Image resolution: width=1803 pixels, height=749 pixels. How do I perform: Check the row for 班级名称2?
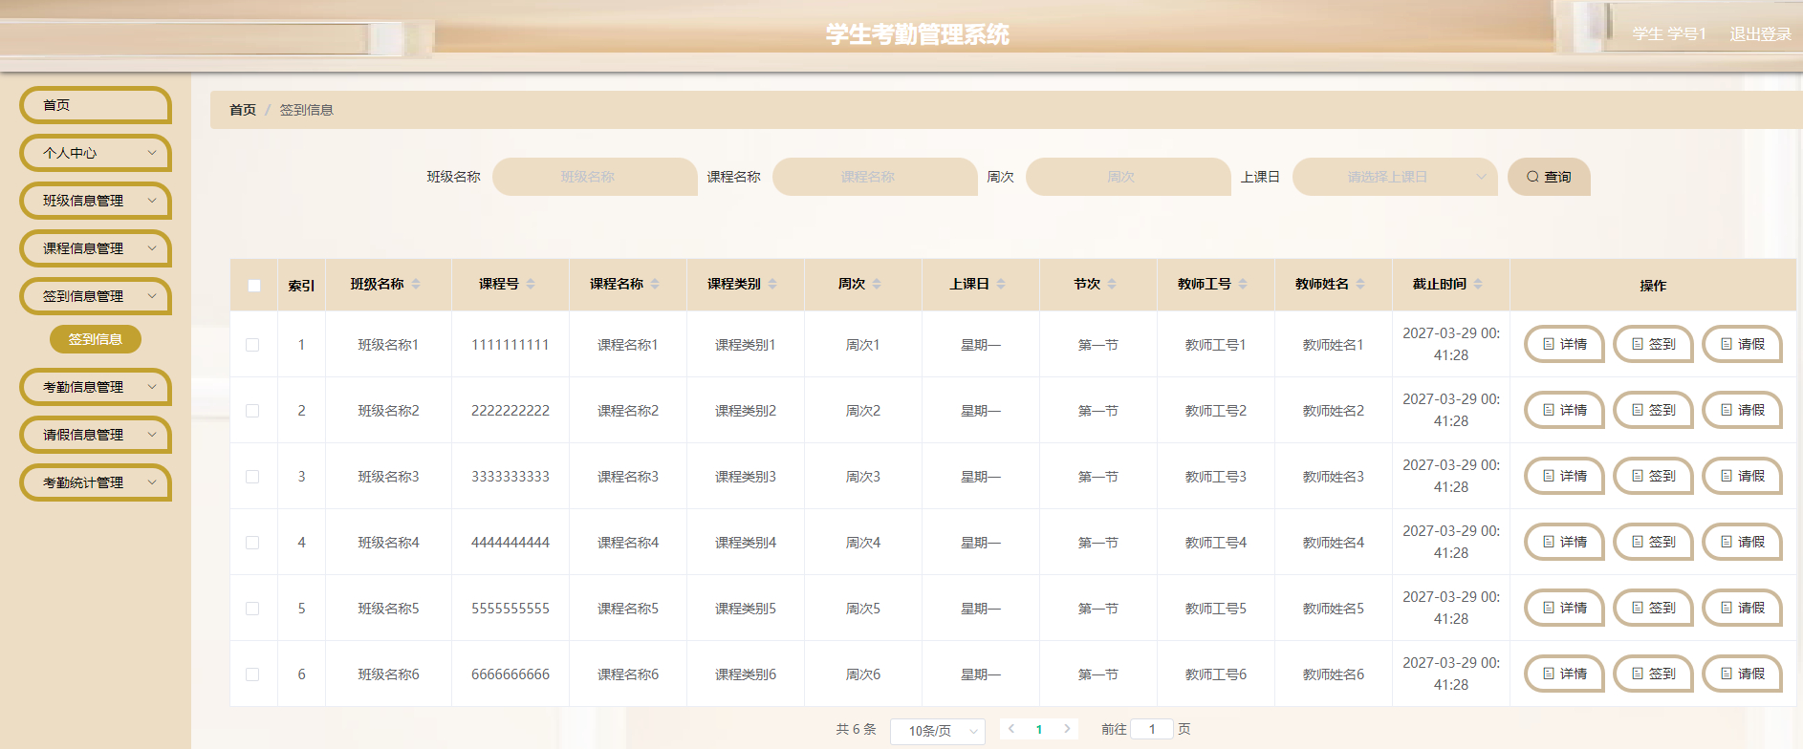252,411
